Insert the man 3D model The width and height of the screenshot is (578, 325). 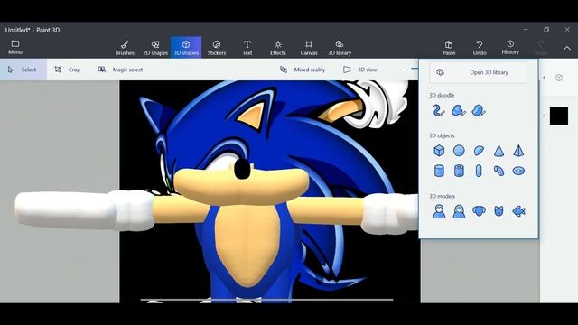(439, 211)
